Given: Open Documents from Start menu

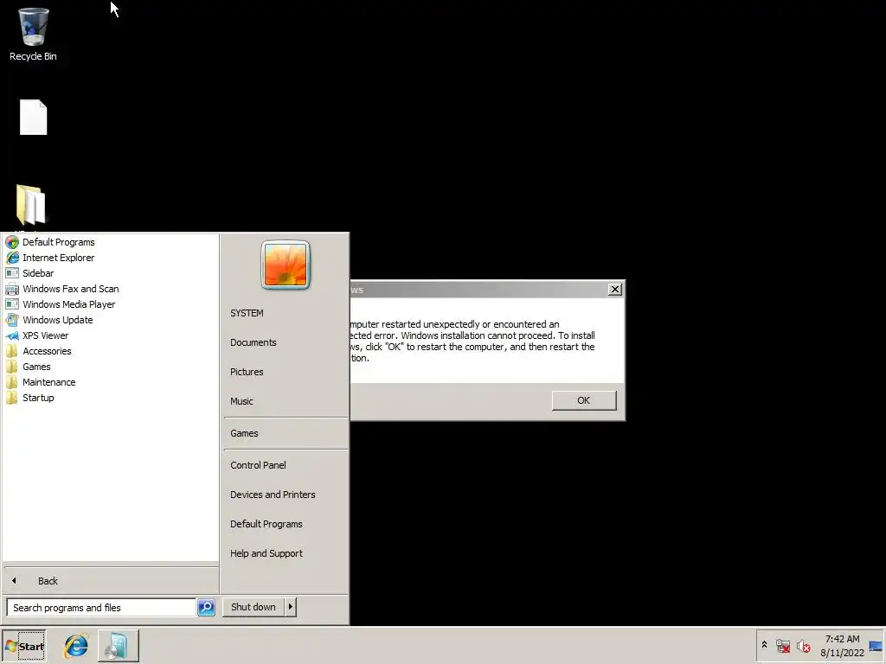Looking at the screenshot, I should tap(254, 342).
